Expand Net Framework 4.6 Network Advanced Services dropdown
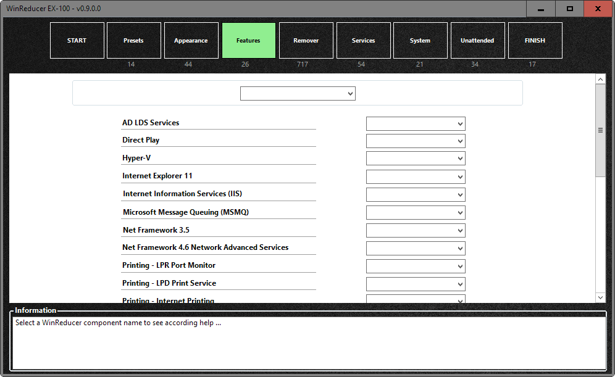 416,249
